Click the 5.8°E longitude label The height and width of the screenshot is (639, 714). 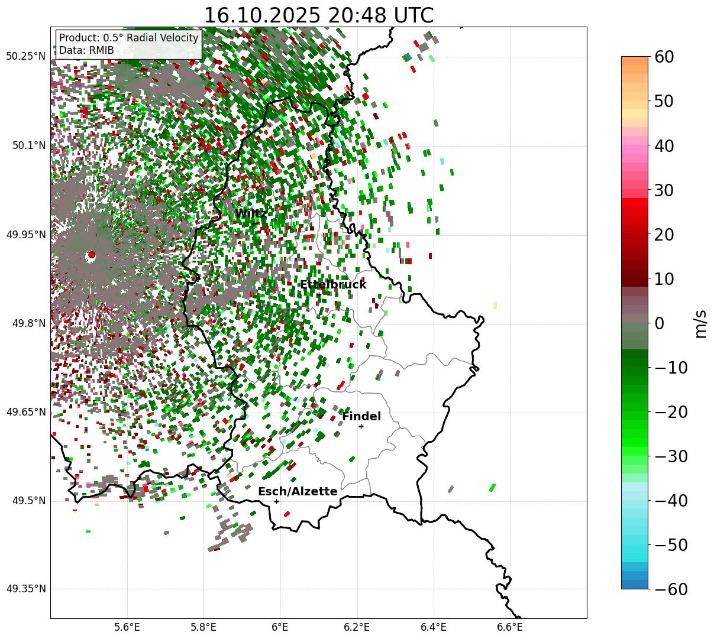point(203,627)
